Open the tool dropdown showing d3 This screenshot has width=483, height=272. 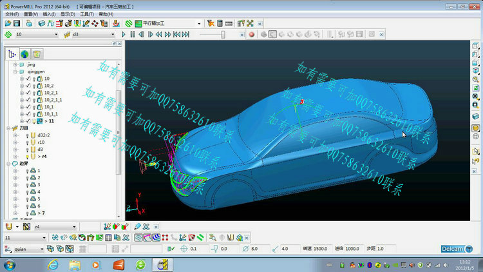[113, 35]
